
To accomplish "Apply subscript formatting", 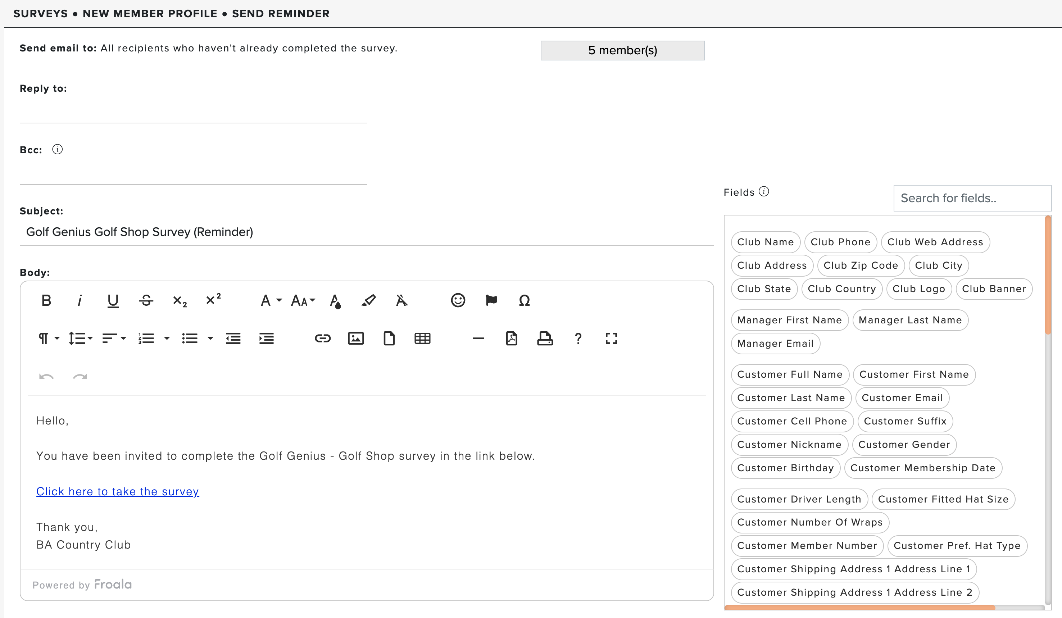I will tap(180, 300).
